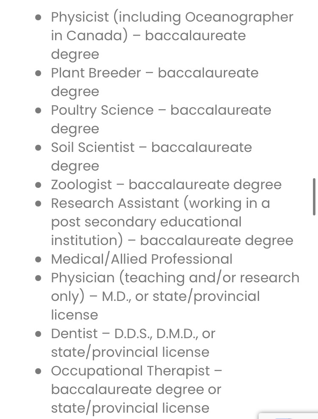The image size is (318, 419).
Task: Click the bullet beside Plant Breeder
Action: (39, 73)
